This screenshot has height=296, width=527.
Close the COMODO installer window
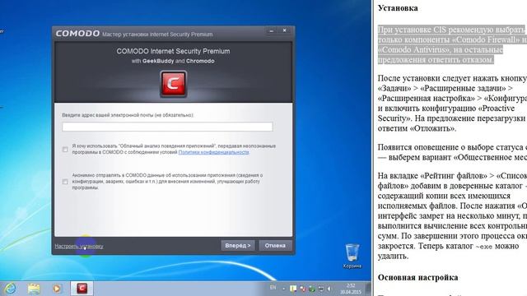click(284, 30)
